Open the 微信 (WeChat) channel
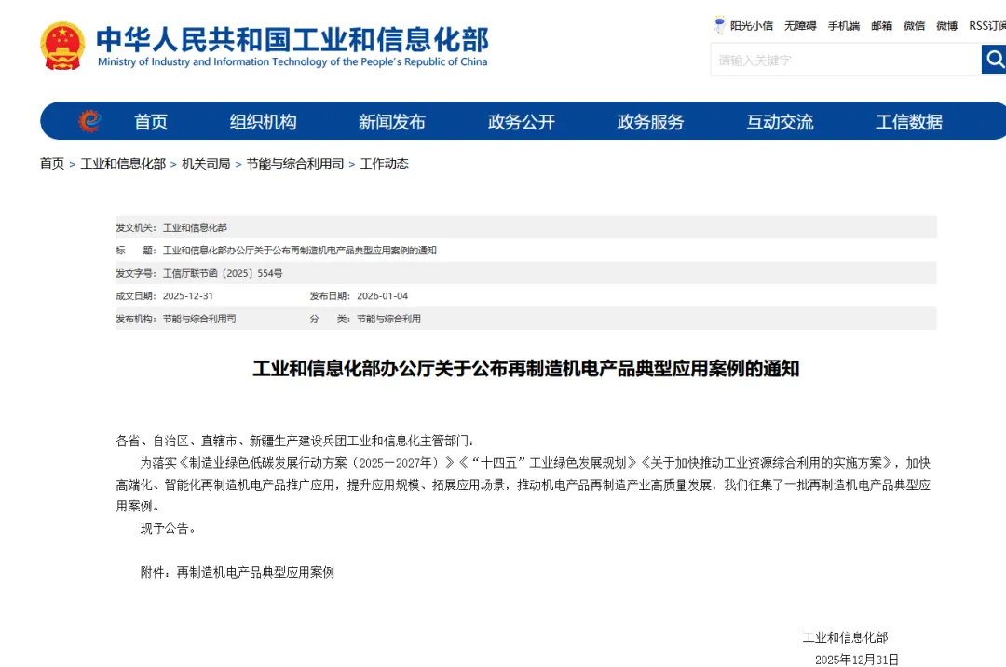The width and height of the screenshot is (1006, 667). 914,26
